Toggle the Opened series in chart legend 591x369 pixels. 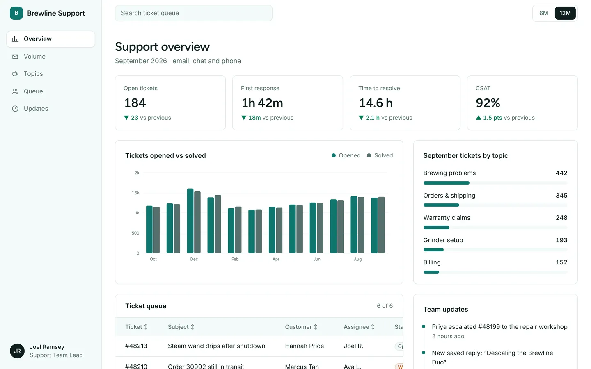click(346, 155)
